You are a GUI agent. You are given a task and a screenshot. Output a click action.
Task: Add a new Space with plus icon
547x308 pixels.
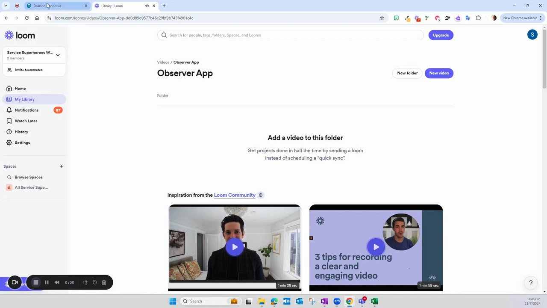(61, 166)
